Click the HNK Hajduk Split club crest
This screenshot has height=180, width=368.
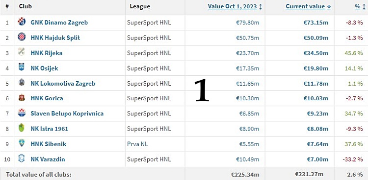[x=22, y=37]
